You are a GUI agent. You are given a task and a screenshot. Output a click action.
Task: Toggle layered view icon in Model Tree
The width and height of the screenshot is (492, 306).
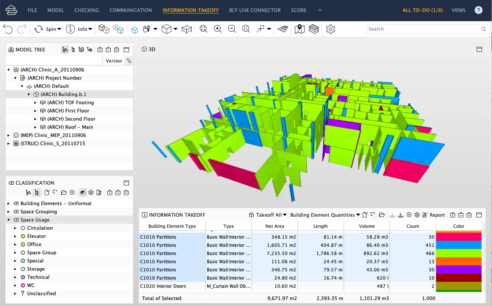[x=81, y=50]
